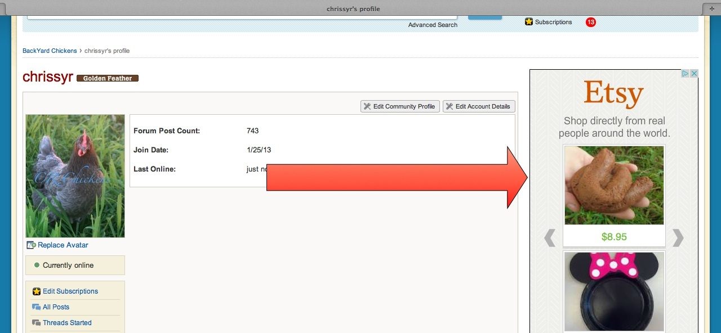Image resolution: width=721 pixels, height=333 pixels.
Task: Close the Etsy ad with X icon
Action: click(x=695, y=74)
